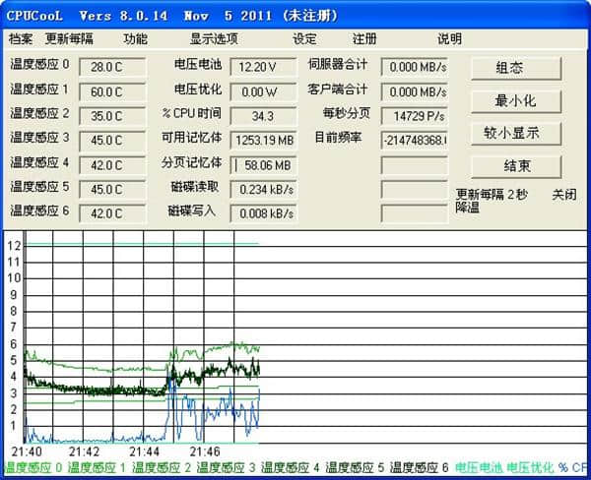The width and height of the screenshot is (591, 480).
Task: Open the 注册 menu
Action: click(364, 39)
